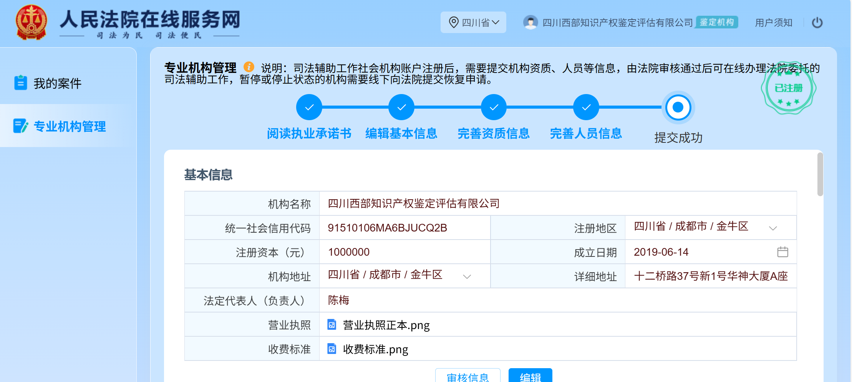Click the 注册资本 field showing 1000000
Screen dimensions: 852x382
(405, 252)
